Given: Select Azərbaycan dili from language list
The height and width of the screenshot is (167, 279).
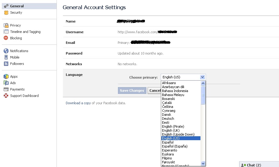Looking at the screenshot, I should [x=181, y=87].
